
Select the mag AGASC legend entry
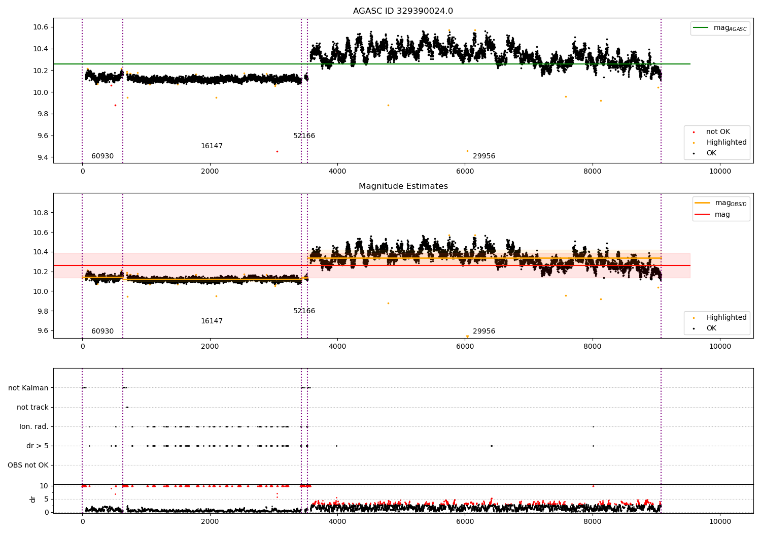tap(720, 28)
